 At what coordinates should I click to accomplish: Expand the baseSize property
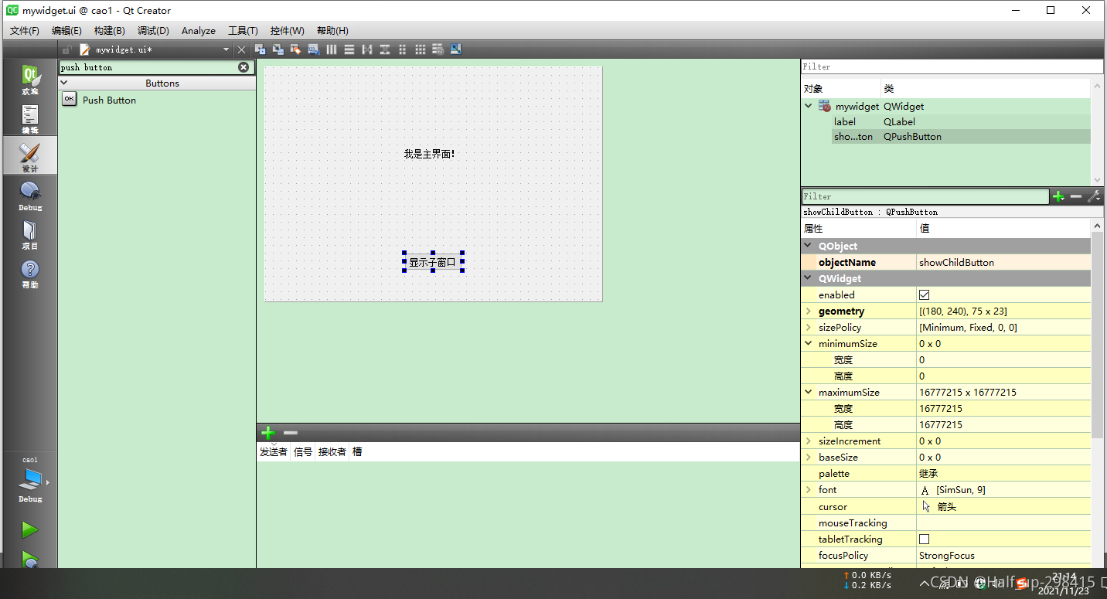pyautogui.click(x=809, y=458)
